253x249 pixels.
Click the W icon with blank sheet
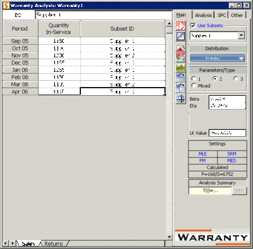coord(180,88)
